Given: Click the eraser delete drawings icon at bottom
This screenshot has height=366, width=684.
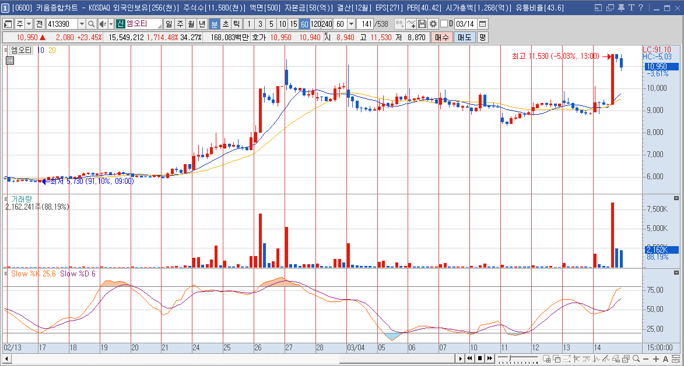Looking at the screenshot, I should [x=616, y=358].
